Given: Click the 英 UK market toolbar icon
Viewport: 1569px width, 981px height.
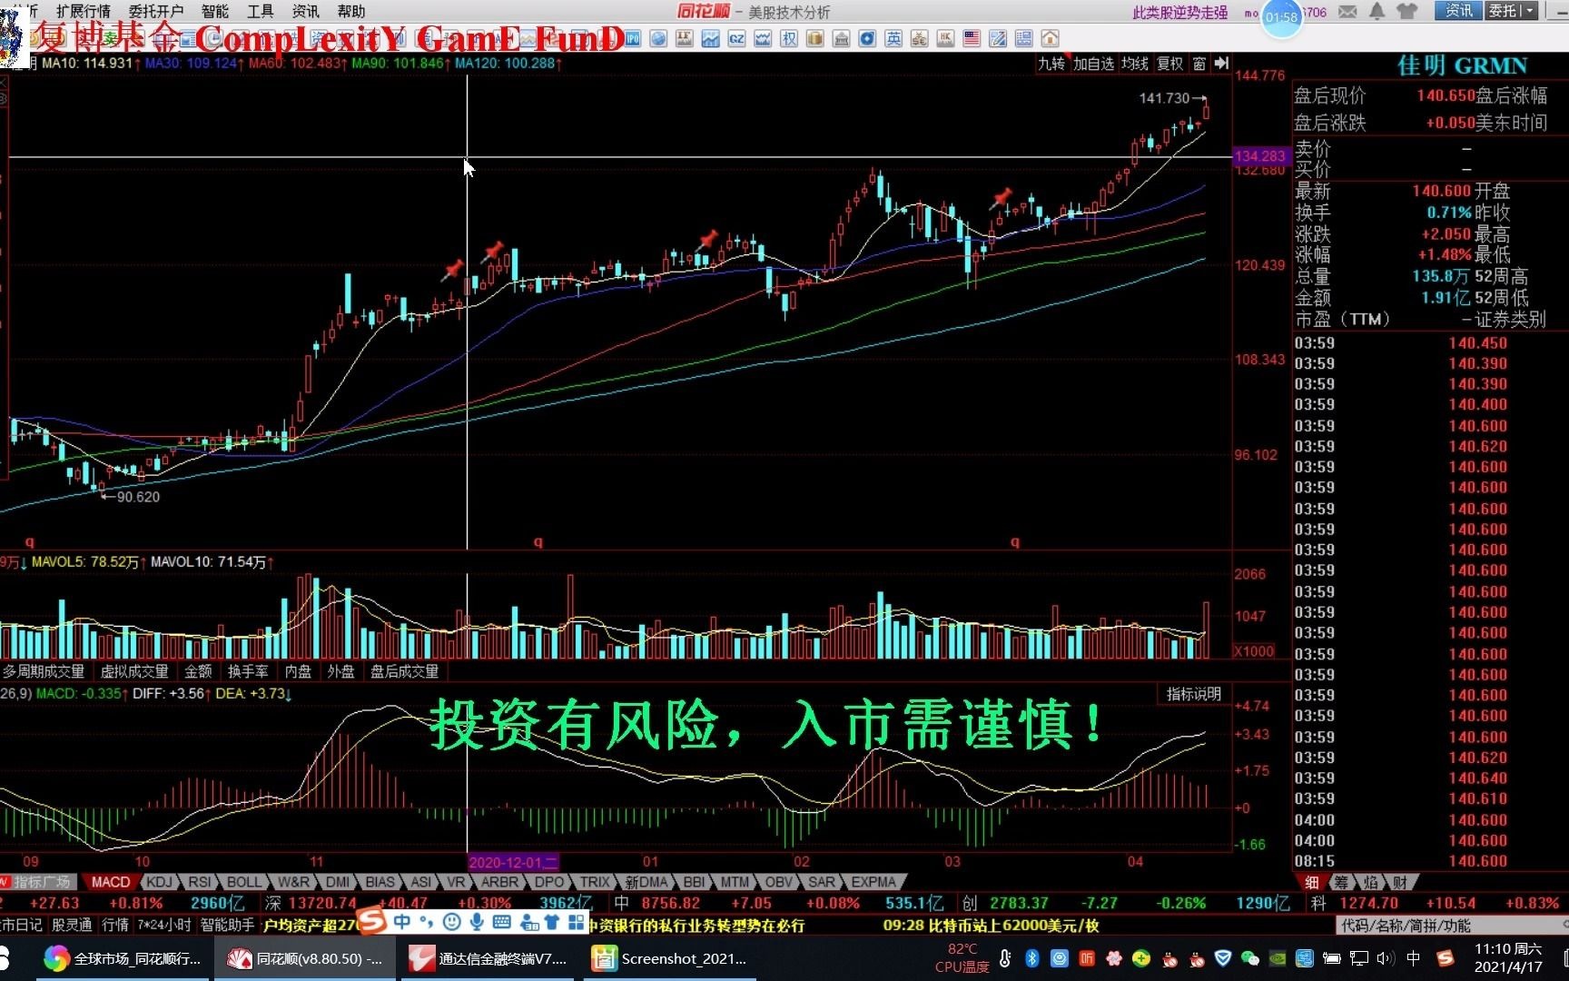Looking at the screenshot, I should pyautogui.click(x=894, y=38).
